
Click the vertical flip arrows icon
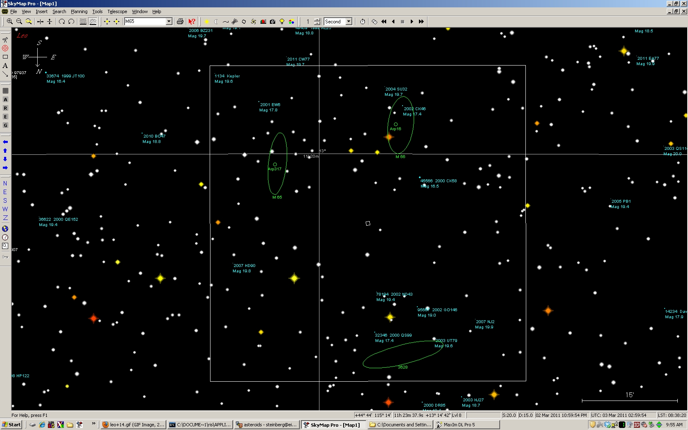(50, 21)
